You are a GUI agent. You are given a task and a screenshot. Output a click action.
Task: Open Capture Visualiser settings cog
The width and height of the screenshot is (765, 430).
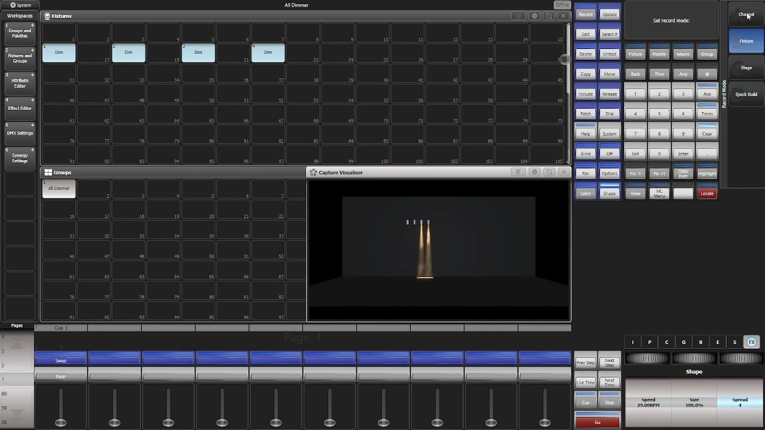534,172
